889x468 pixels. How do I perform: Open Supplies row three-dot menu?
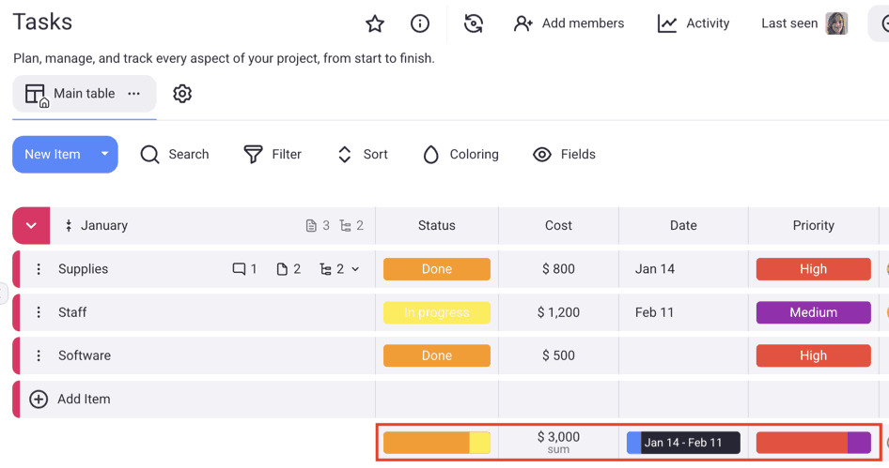click(x=39, y=269)
